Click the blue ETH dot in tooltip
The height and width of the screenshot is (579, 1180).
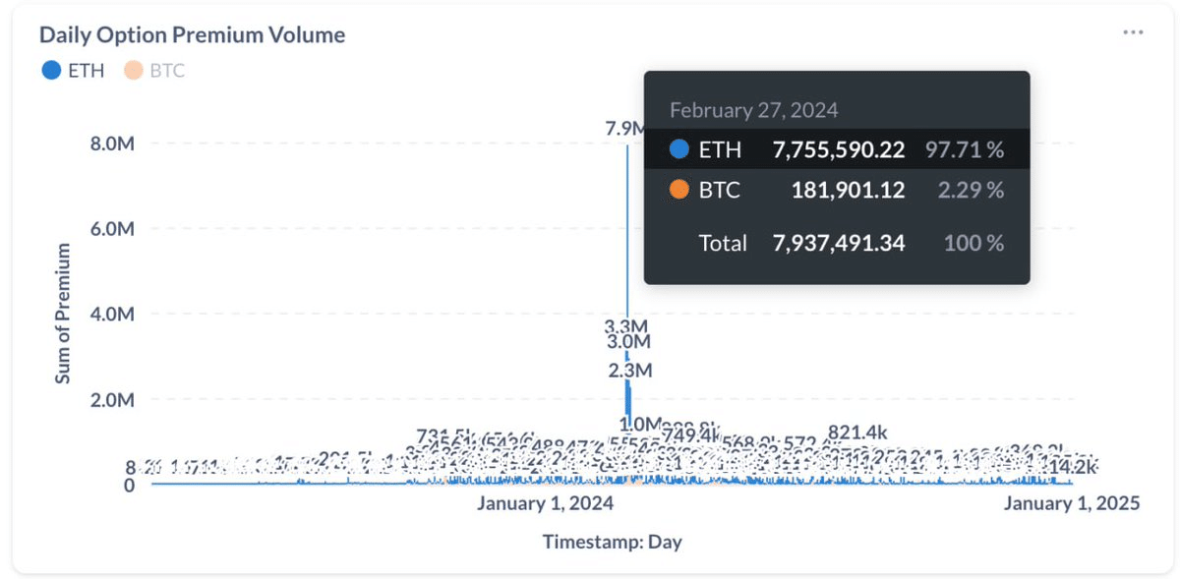[678, 150]
